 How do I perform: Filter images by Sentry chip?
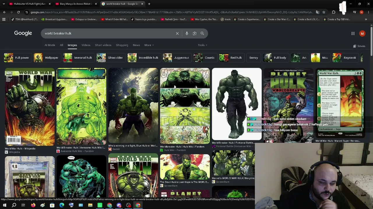[x=254, y=58]
